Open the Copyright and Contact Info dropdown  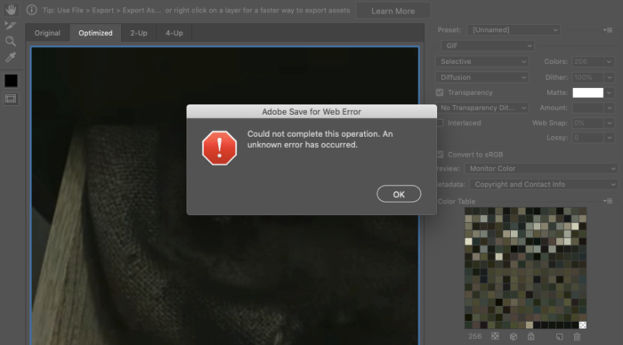point(544,184)
